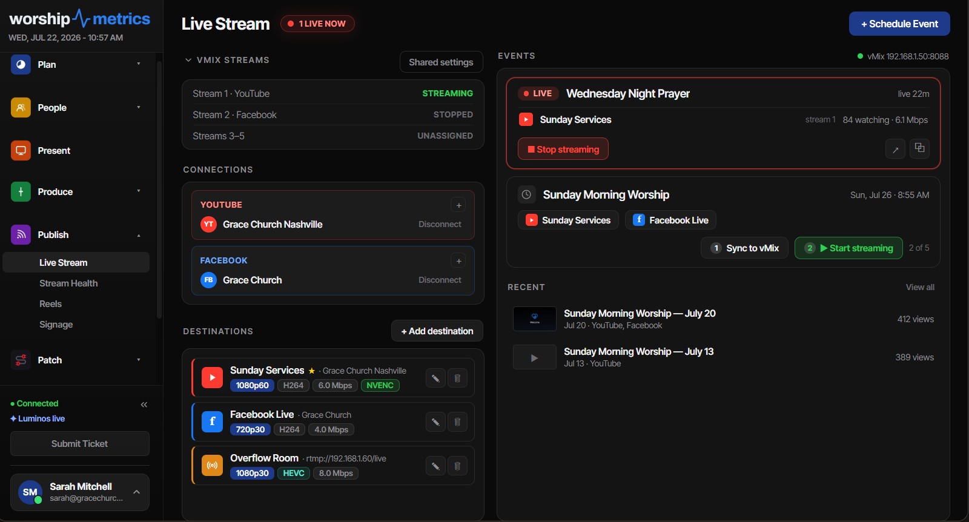Screen dimensions: 969x522
Task: Copy the Wednesday Night Prayer stream link
Action: click(x=919, y=148)
